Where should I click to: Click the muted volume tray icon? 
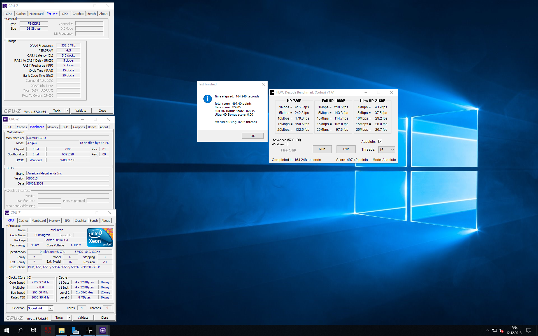501,330
